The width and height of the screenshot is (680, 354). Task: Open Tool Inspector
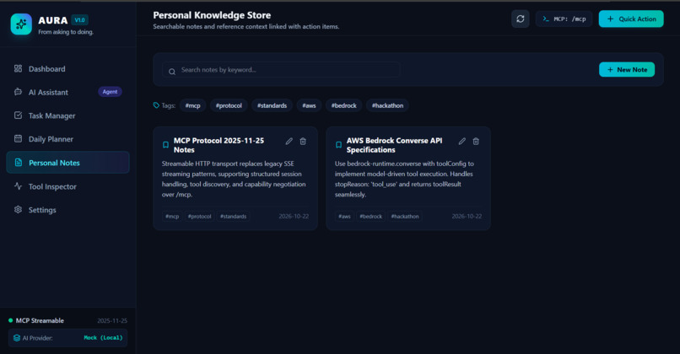[67, 186]
